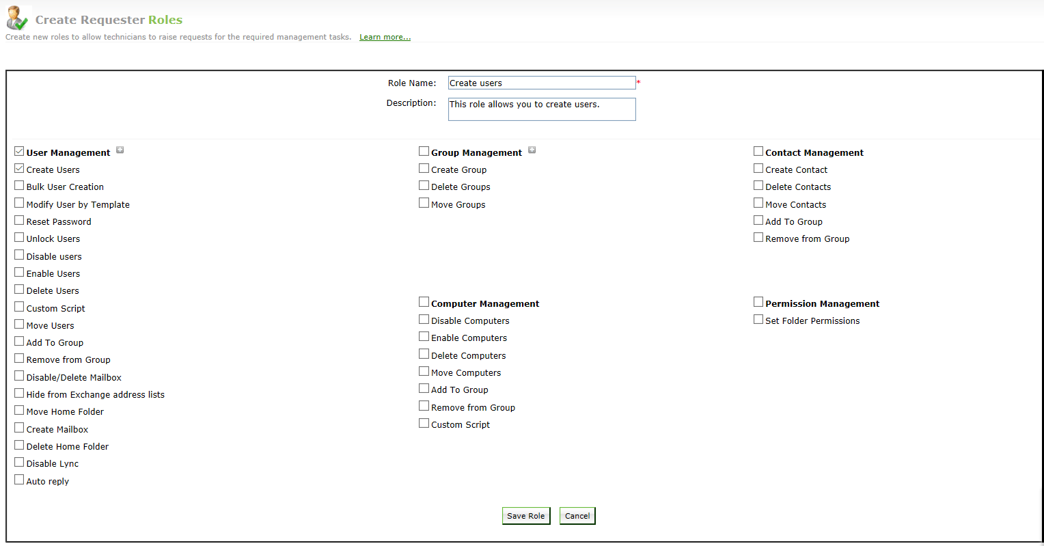Tick the Modify User by Template checkbox
The image size is (1044, 546).
point(19,203)
